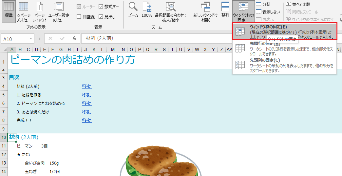This screenshot has width=342, height=176.
Task: Click the text 玉ねぎ
Action: 31,172
